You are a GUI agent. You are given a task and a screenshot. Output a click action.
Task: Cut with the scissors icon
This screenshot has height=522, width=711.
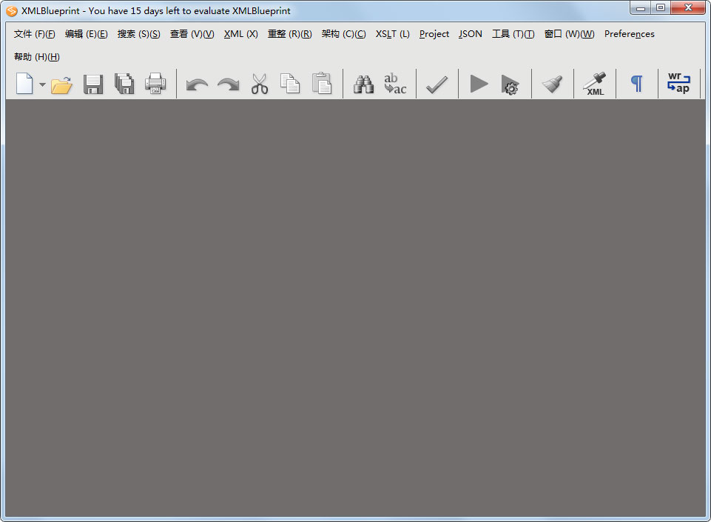tap(260, 84)
